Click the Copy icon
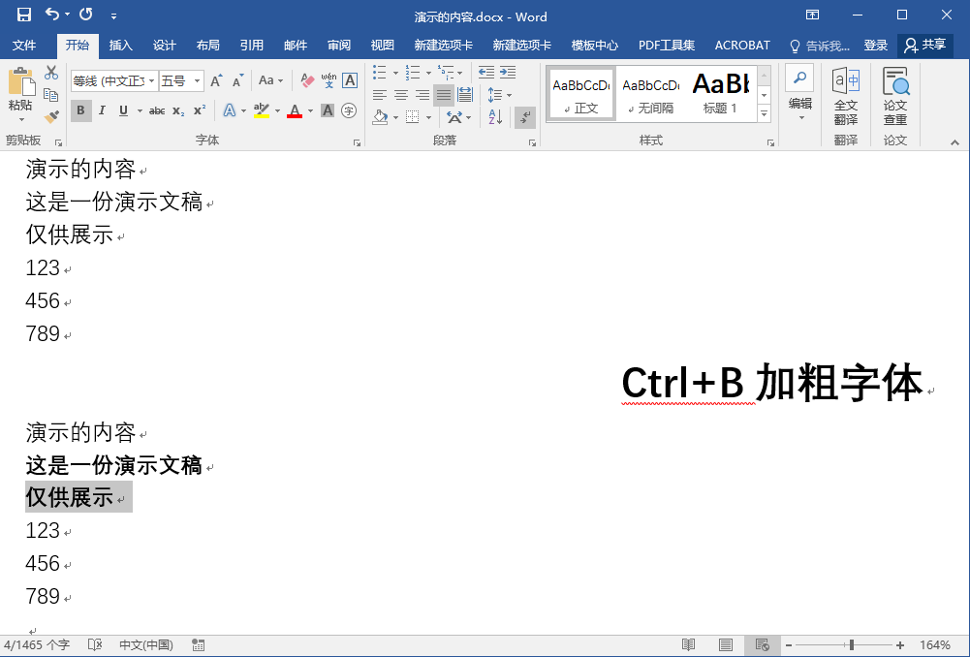This screenshot has height=657, width=970. 51,95
